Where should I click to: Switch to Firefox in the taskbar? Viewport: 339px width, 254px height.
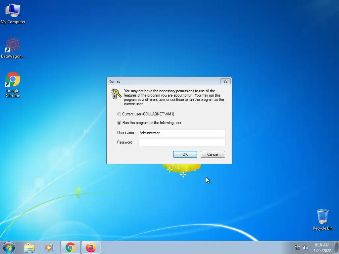(x=91, y=247)
